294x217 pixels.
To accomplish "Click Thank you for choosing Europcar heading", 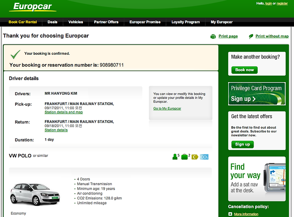I will point(46,36).
